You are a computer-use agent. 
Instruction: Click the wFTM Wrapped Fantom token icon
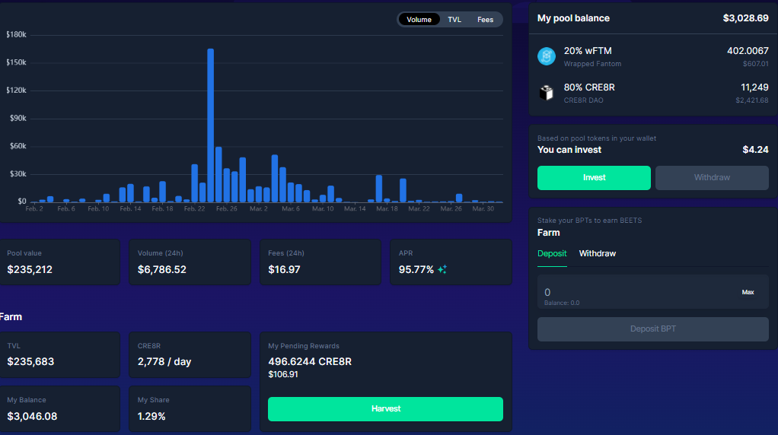click(x=547, y=56)
